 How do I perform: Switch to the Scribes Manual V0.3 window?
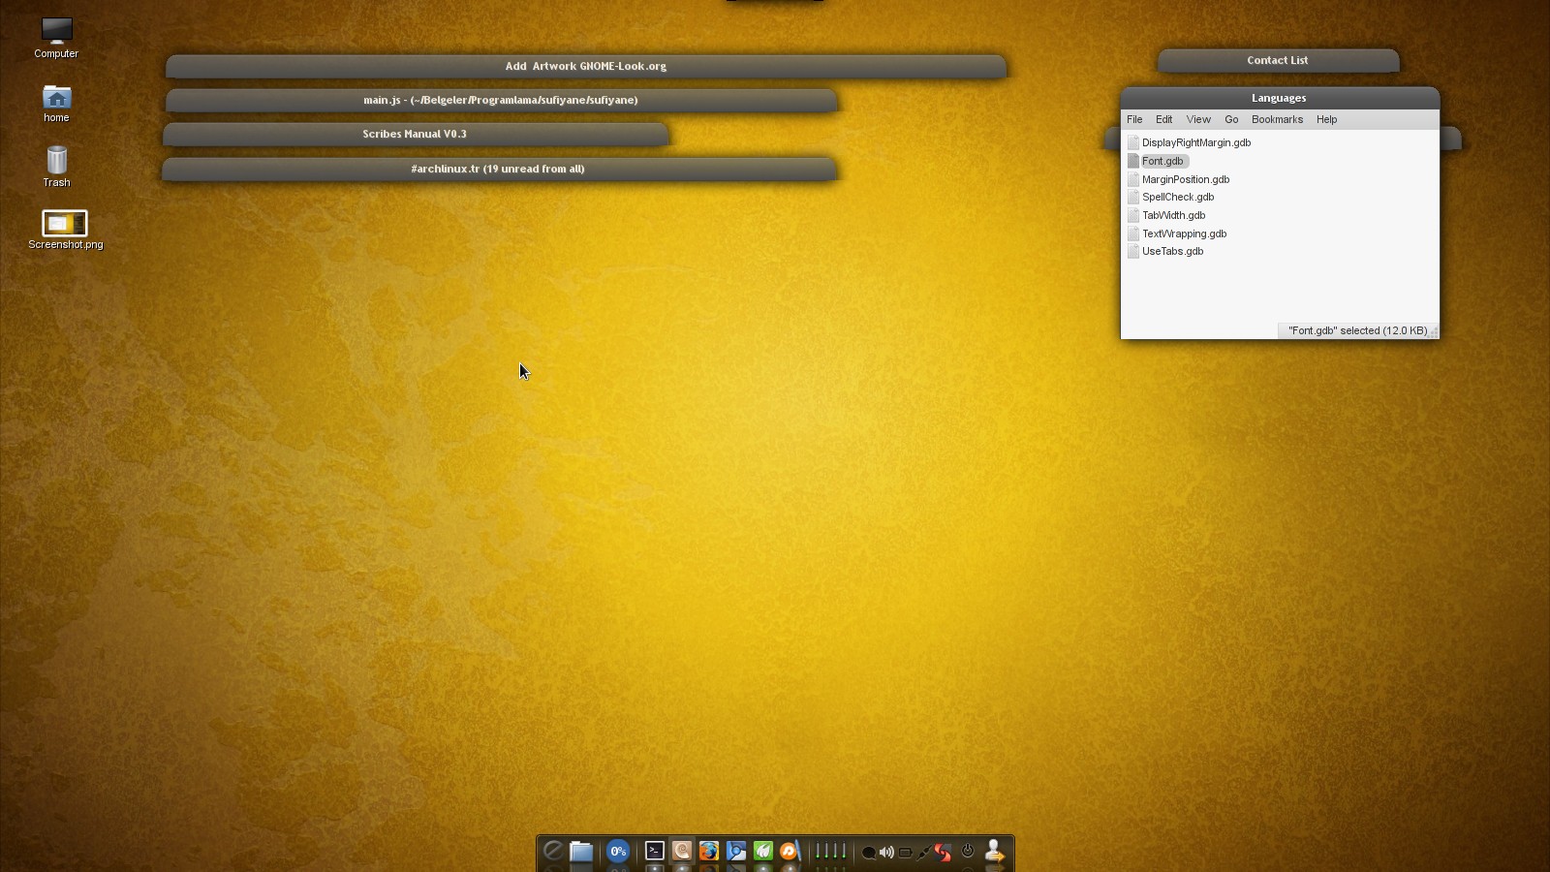[416, 134]
